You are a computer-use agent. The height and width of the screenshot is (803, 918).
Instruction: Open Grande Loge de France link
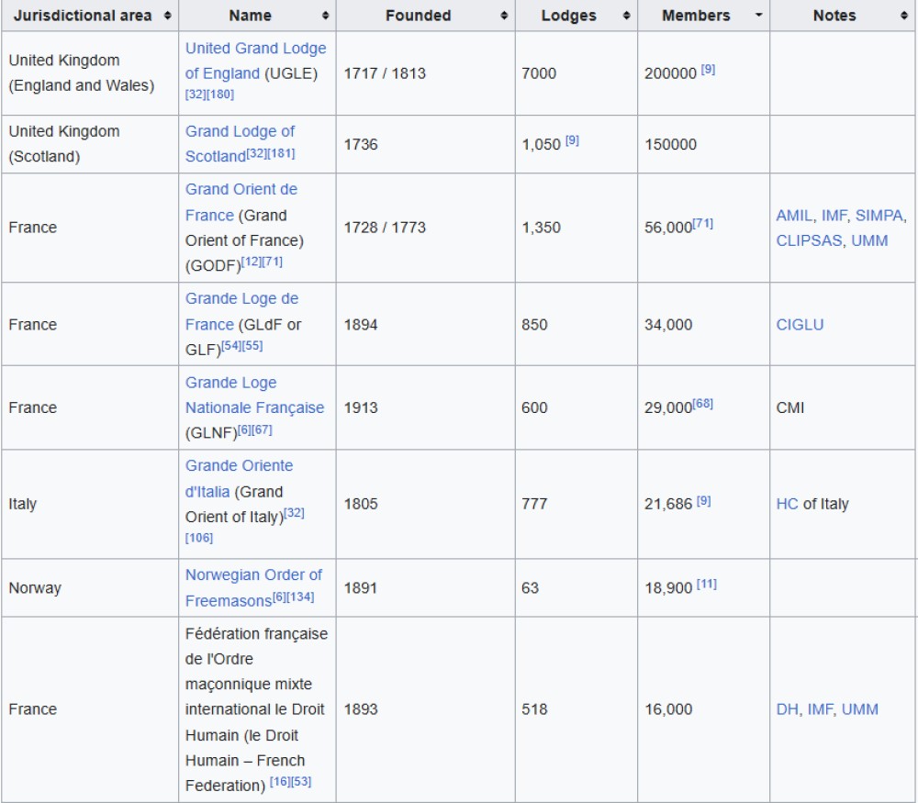click(x=241, y=311)
